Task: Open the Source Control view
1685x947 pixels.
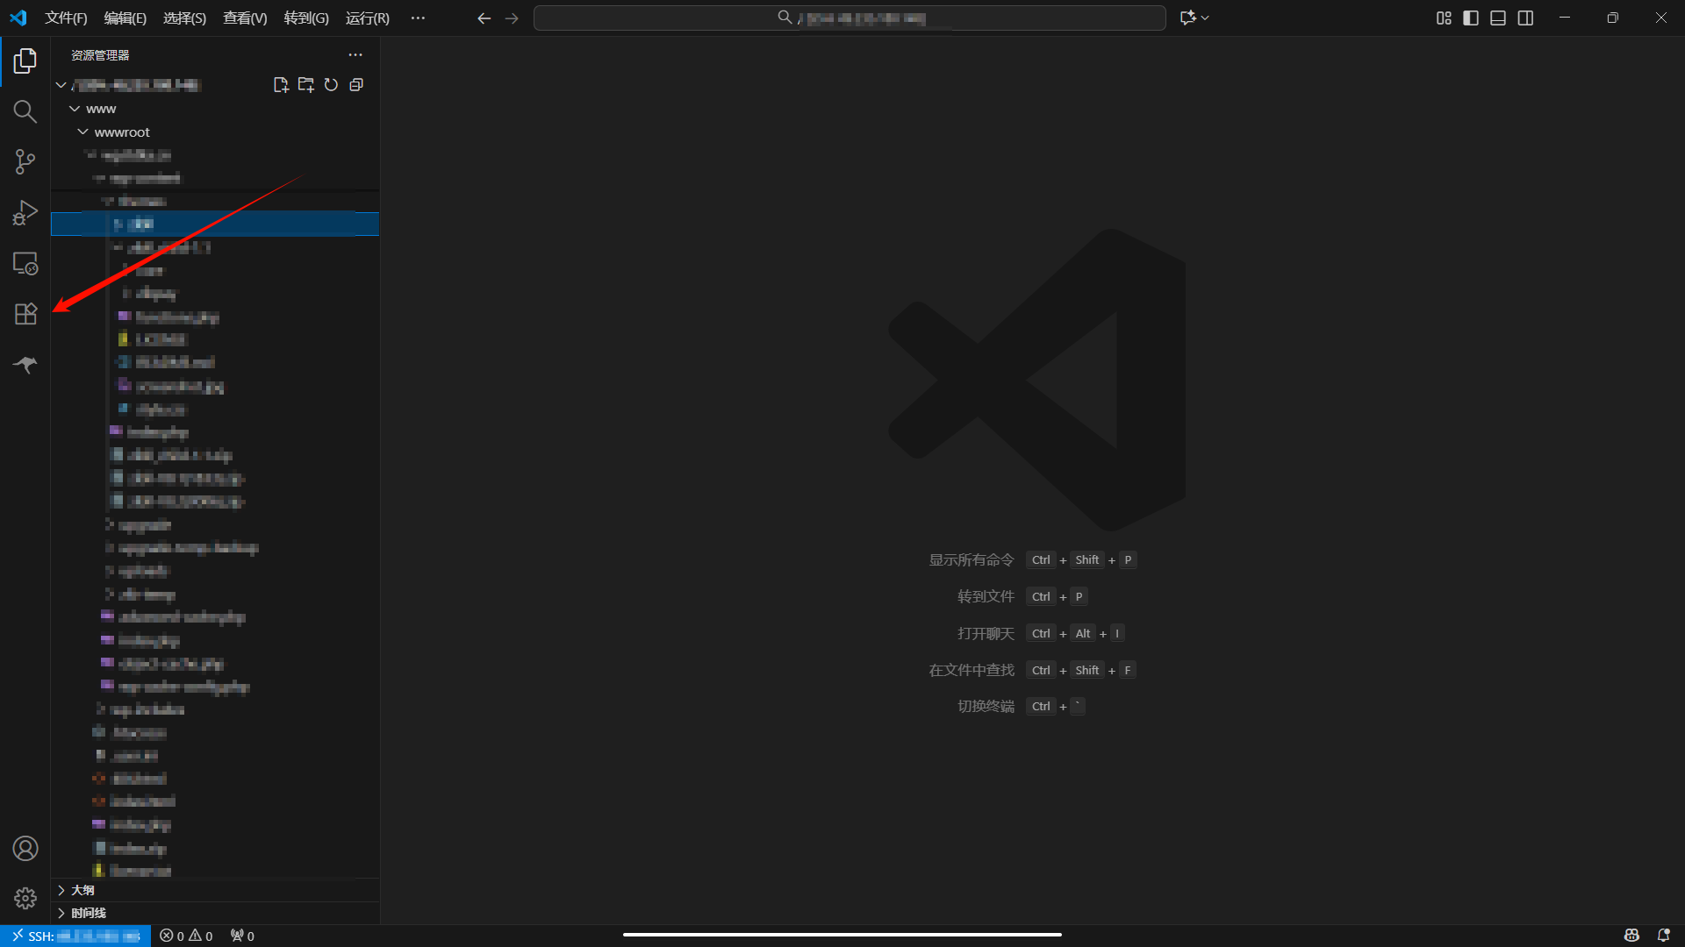Action: coord(25,161)
